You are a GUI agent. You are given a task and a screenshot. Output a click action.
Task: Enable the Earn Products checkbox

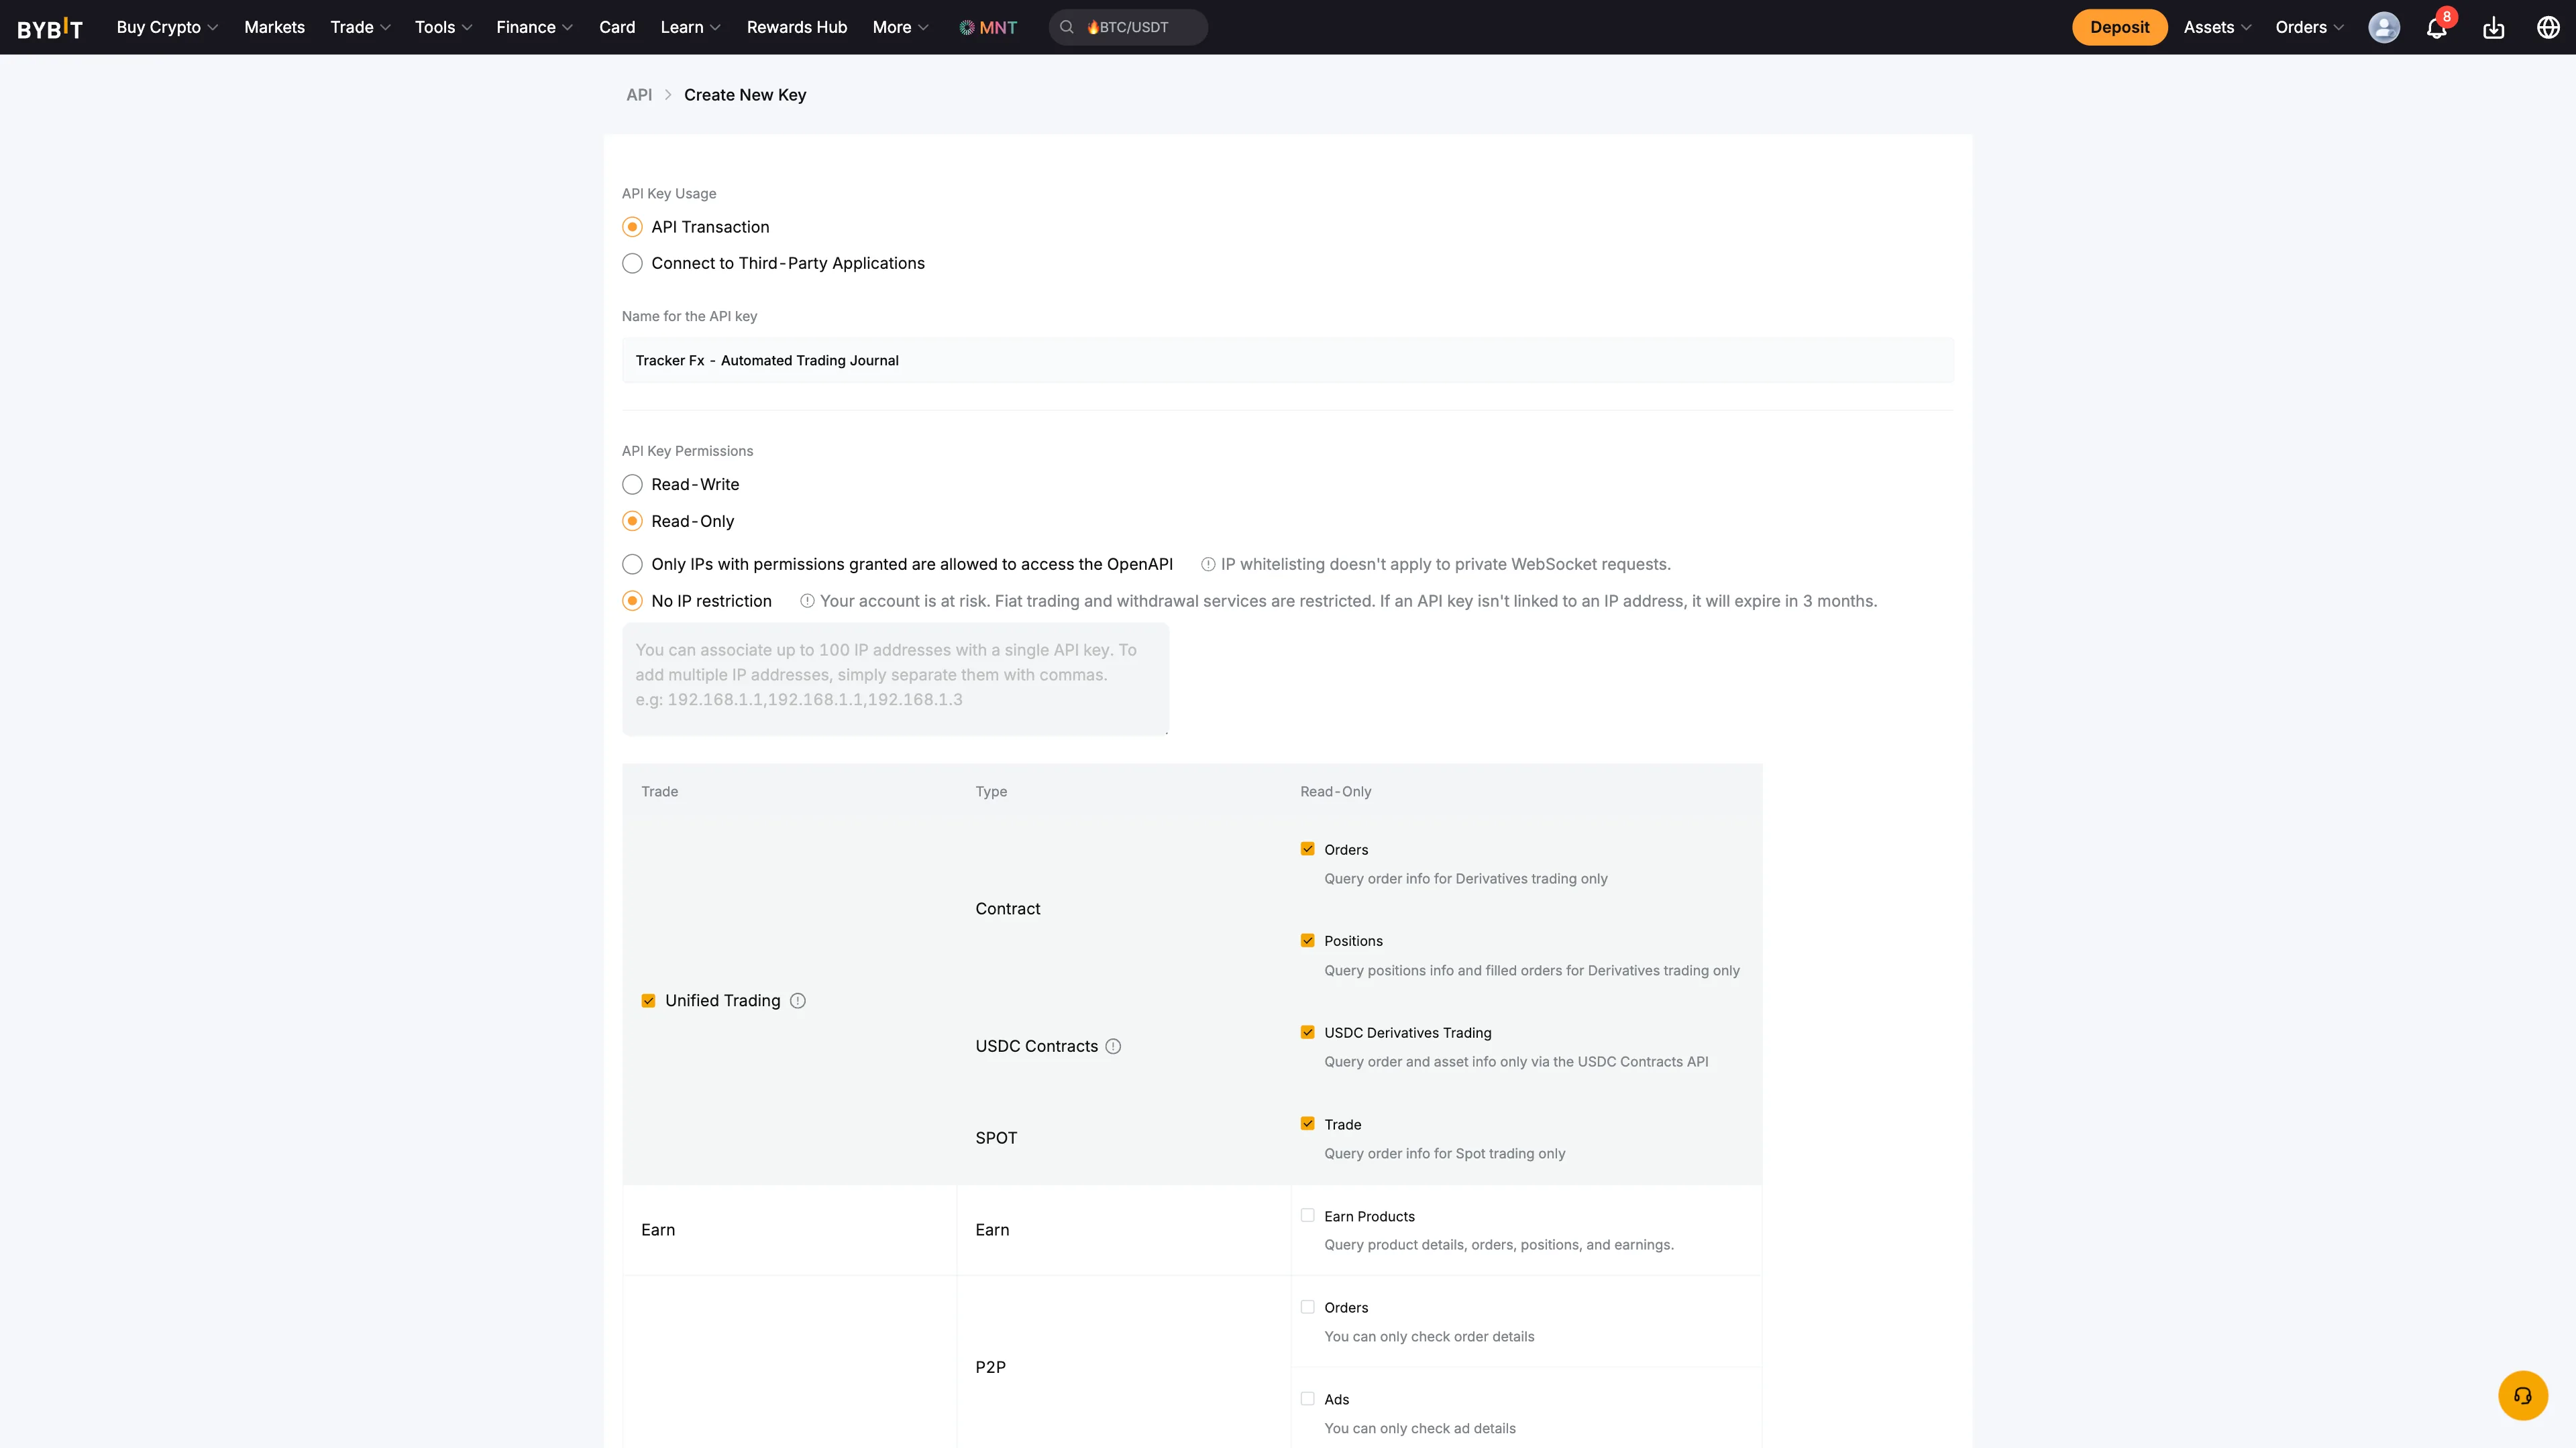[x=1307, y=1215]
